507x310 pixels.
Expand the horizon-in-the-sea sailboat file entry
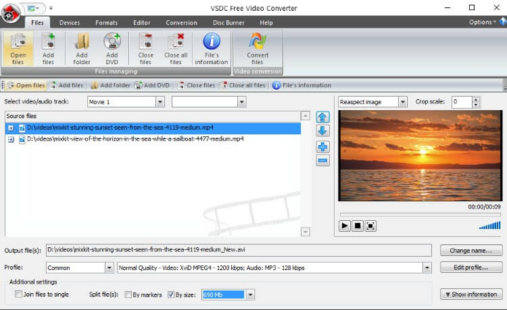pyautogui.click(x=11, y=140)
